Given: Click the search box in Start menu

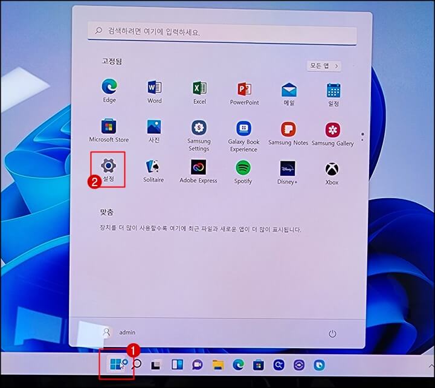Looking at the screenshot, I should point(222,33).
